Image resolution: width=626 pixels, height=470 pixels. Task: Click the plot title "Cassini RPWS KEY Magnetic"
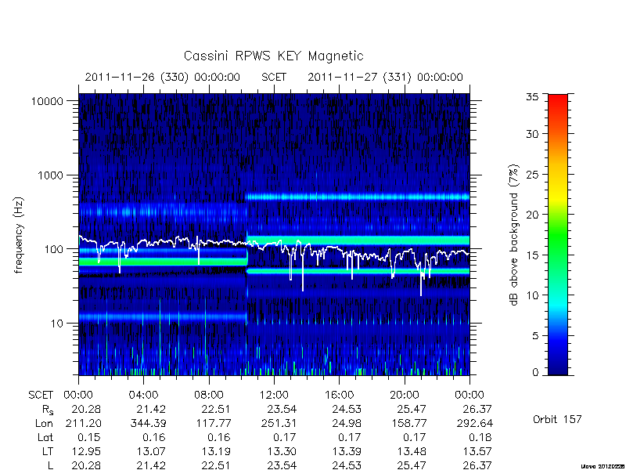tap(273, 56)
